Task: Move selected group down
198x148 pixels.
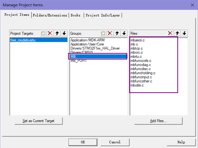Action: click(124, 33)
